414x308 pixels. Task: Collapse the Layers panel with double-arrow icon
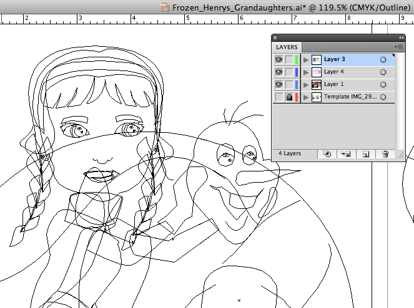(400, 38)
